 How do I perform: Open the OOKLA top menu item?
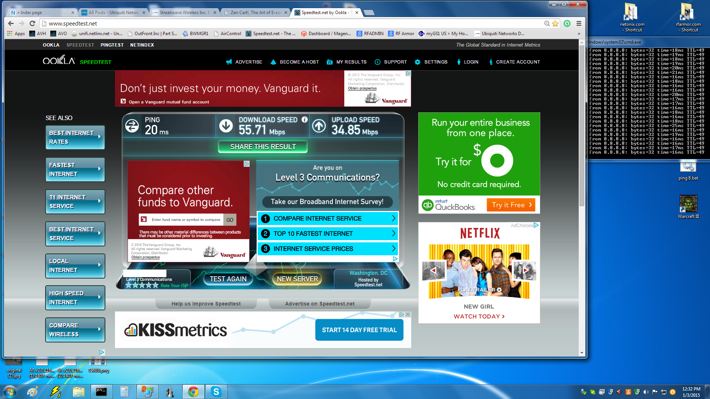[x=51, y=45]
